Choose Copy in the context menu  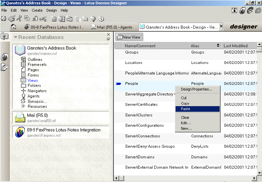click(198, 103)
